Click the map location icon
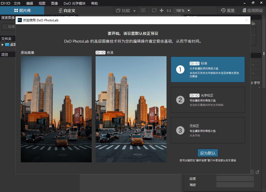Screen dimensions: 266x192 click(x=257, y=172)
